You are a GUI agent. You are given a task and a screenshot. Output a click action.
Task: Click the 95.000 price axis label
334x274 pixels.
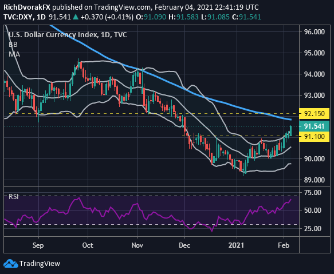pyautogui.click(x=315, y=53)
